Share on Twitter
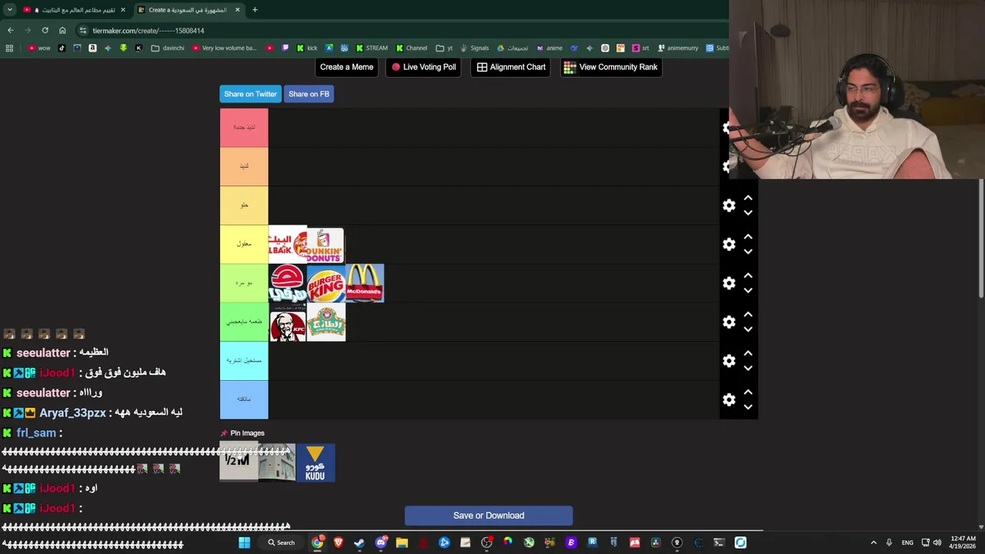The height and width of the screenshot is (554, 985). point(250,94)
